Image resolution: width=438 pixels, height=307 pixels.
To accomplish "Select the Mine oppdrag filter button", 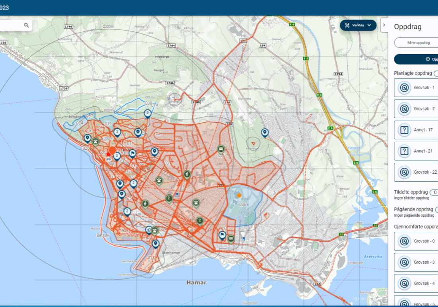I will click(x=416, y=43).
